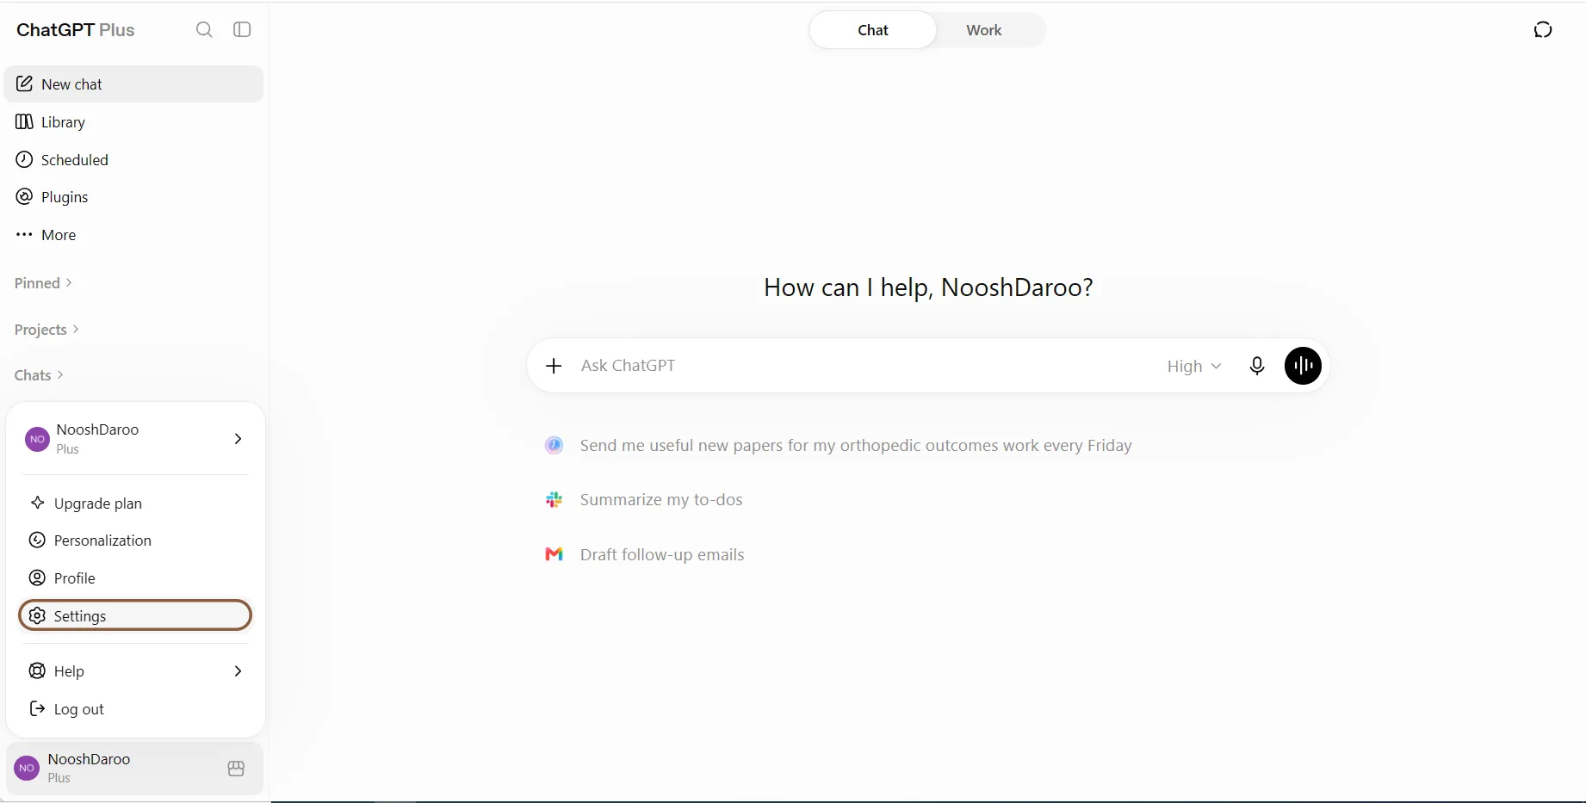Click the Help lifebuoy icon

tap(37, 671)
